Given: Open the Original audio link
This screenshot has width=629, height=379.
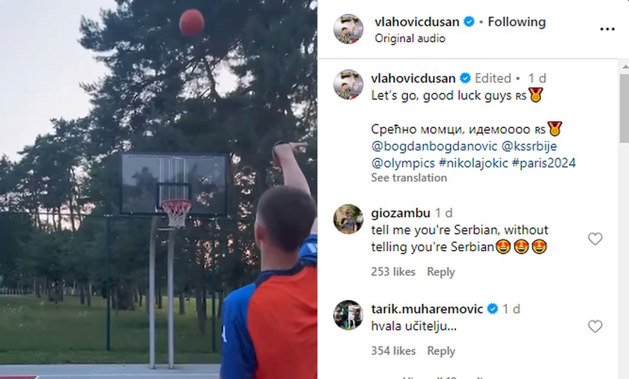Looking at the screenshot, I should click(410, 38).
